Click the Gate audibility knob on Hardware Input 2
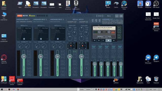 pyautogui.click(x=44, y=46)
